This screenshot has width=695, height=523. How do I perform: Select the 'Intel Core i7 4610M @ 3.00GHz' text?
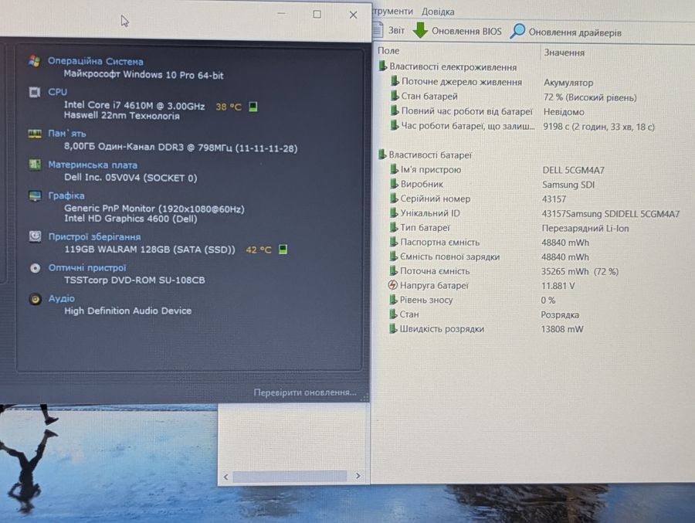134,106
